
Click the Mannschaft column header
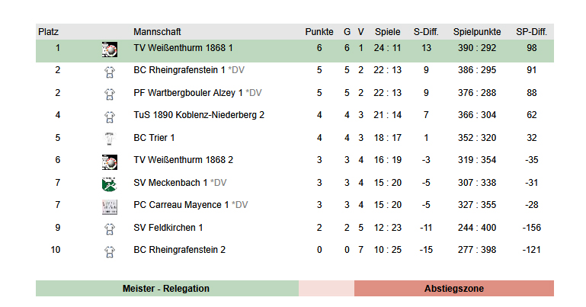[x=157, y=32]
